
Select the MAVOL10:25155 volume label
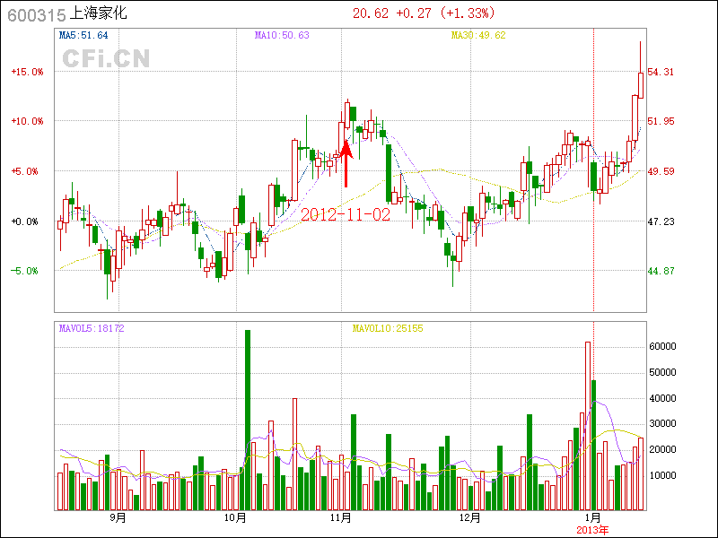[387, 329]
